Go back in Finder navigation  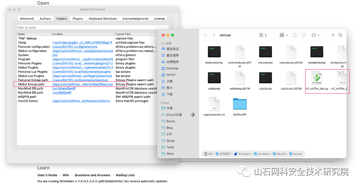click(206, 35)
